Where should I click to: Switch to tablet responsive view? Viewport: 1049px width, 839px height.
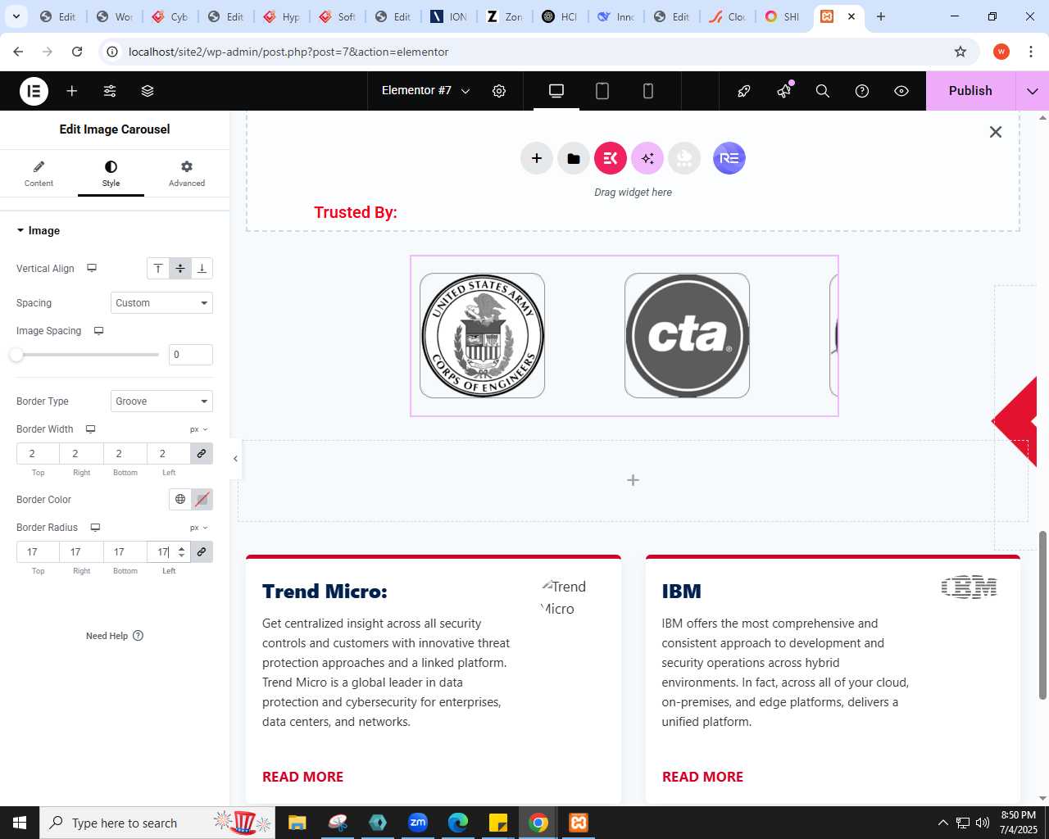(x=602, y=91)
